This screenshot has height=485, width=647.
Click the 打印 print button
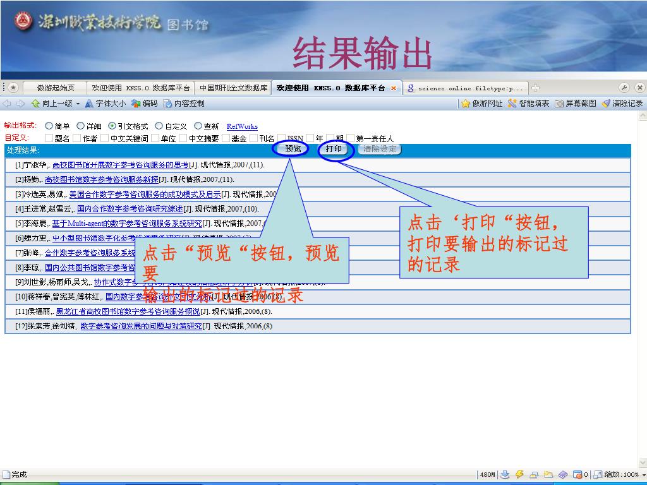pos(334,149)
